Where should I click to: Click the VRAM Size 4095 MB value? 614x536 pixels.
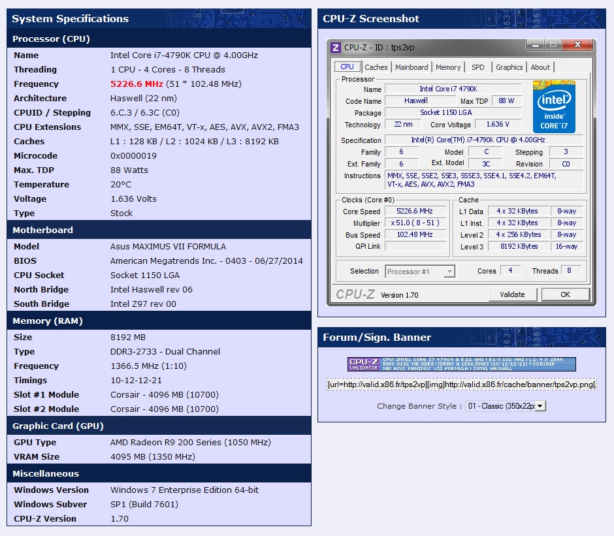pos(153,456)
